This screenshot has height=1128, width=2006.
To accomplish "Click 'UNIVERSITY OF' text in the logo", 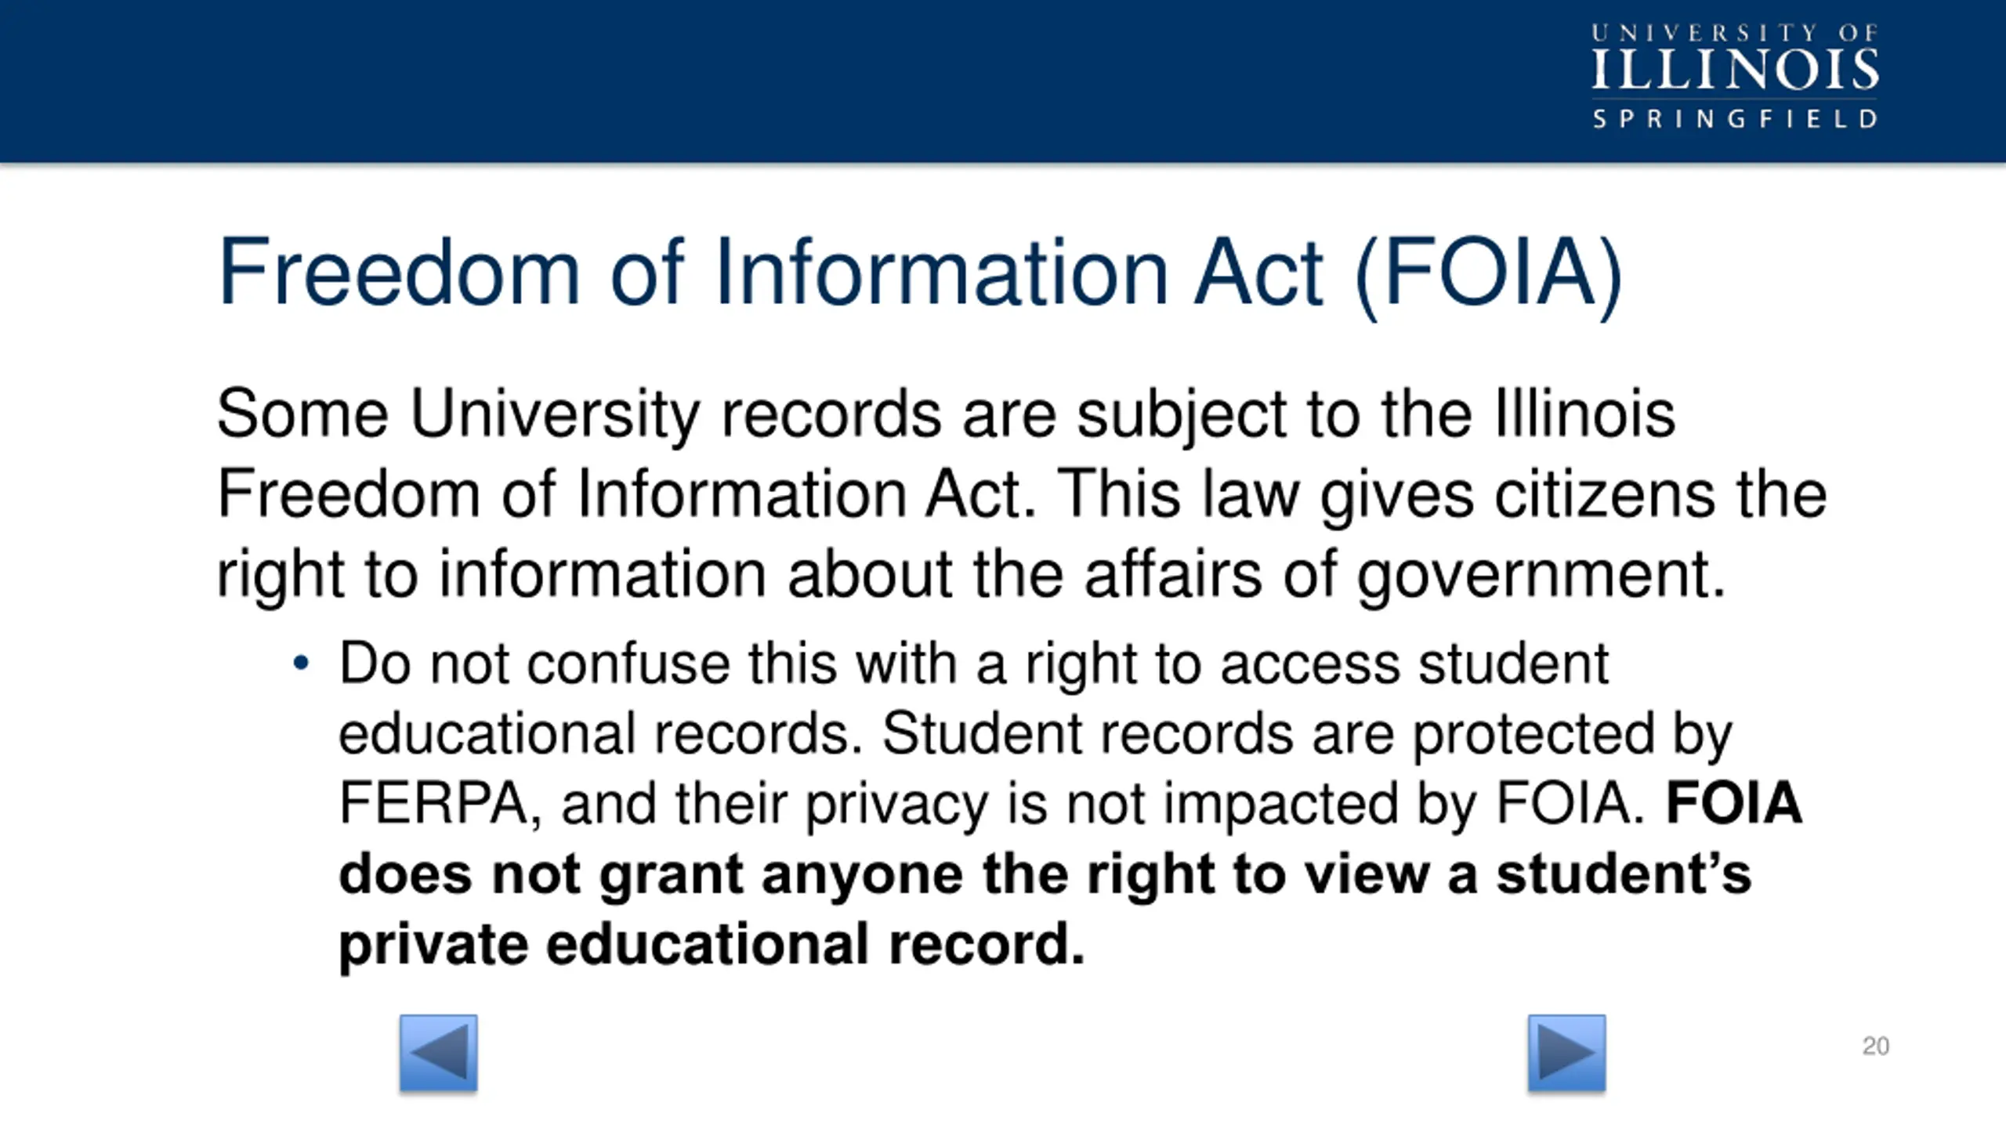I will click(x=1735, y=33).
